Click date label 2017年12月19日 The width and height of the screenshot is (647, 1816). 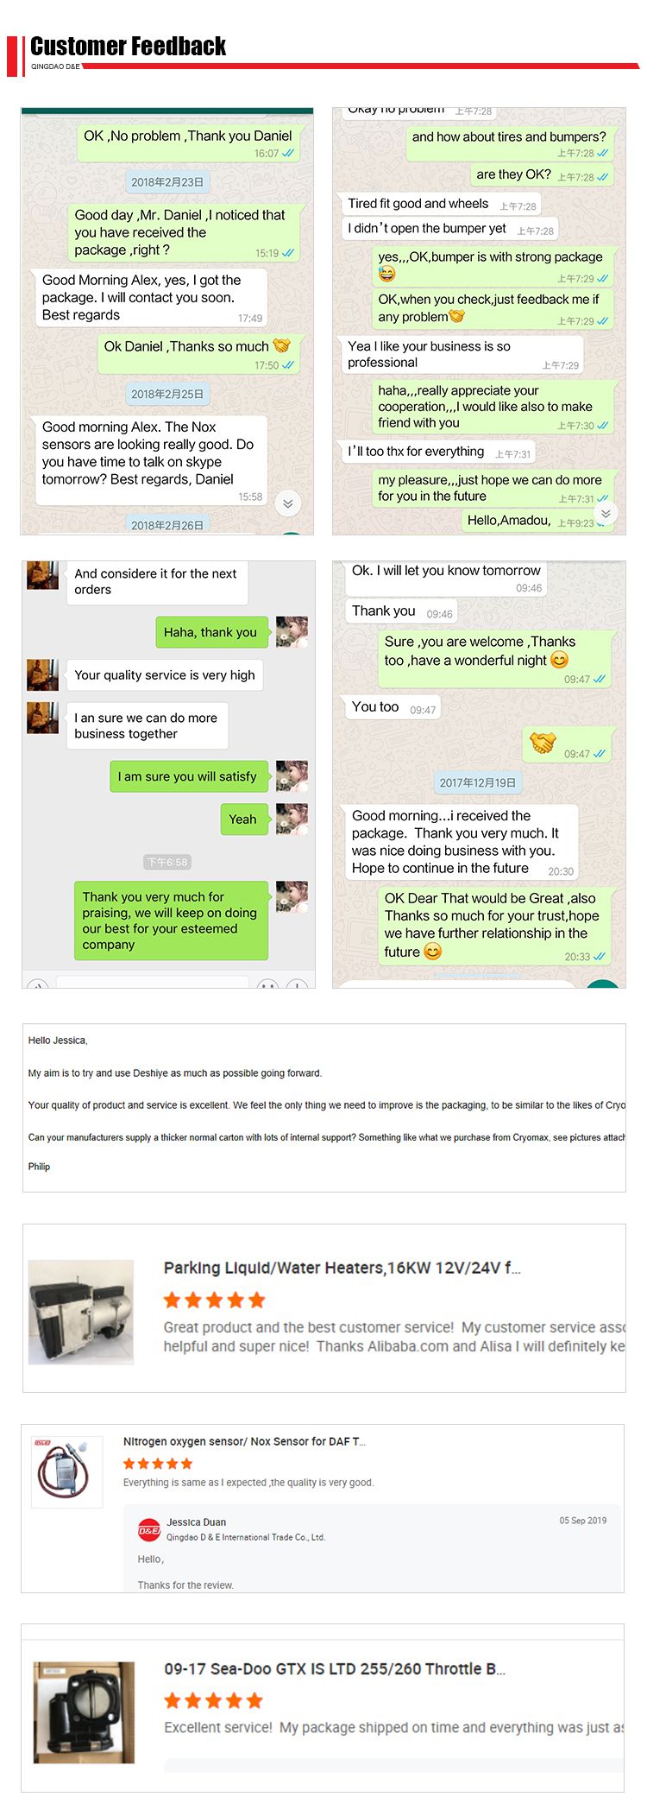478,782
